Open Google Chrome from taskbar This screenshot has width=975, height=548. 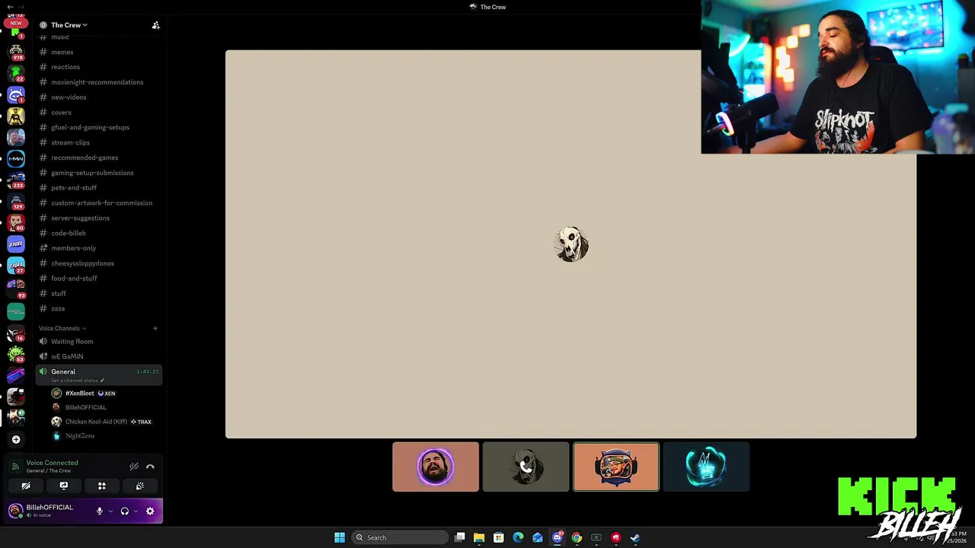click(x=577, y=537)
